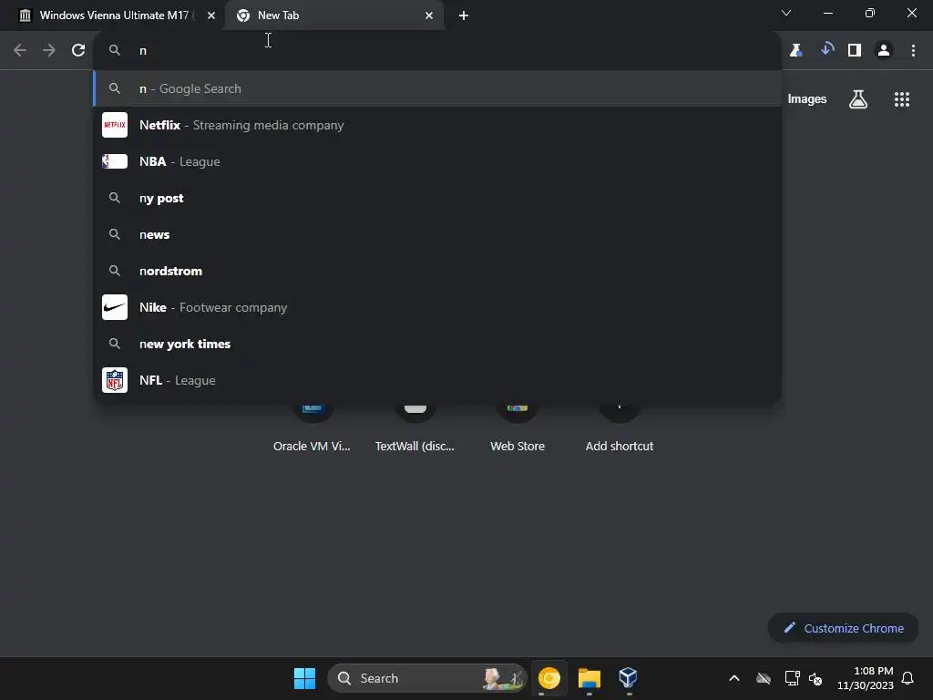This screenshot has width=933, height=700.
Task: Close the Windows Vienna Ultimate tab
Action: (x=210, y=15)
